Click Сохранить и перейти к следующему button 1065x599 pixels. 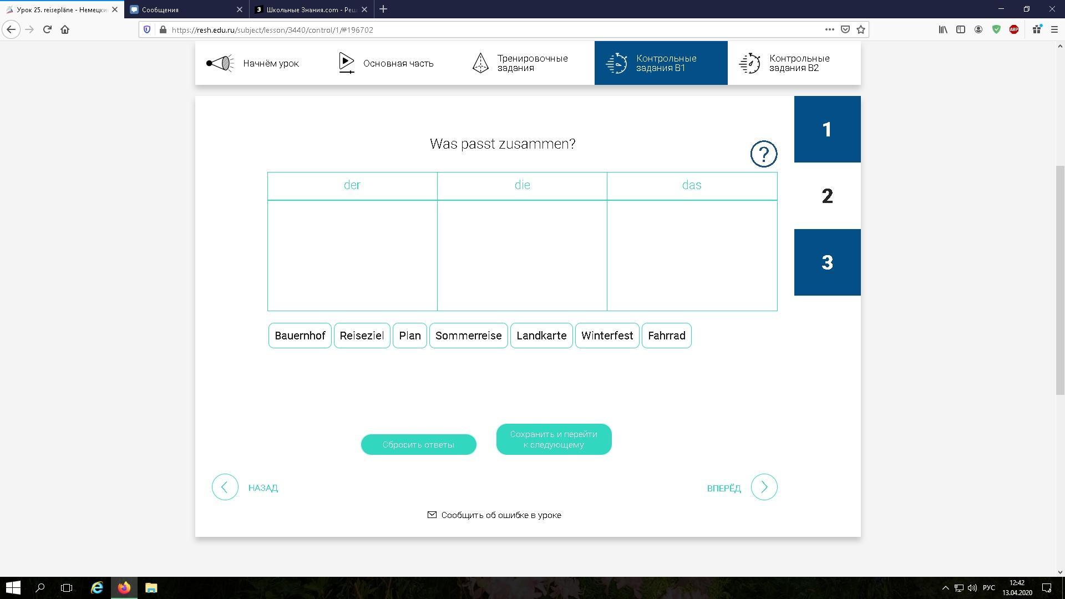[x=554, y=439]
